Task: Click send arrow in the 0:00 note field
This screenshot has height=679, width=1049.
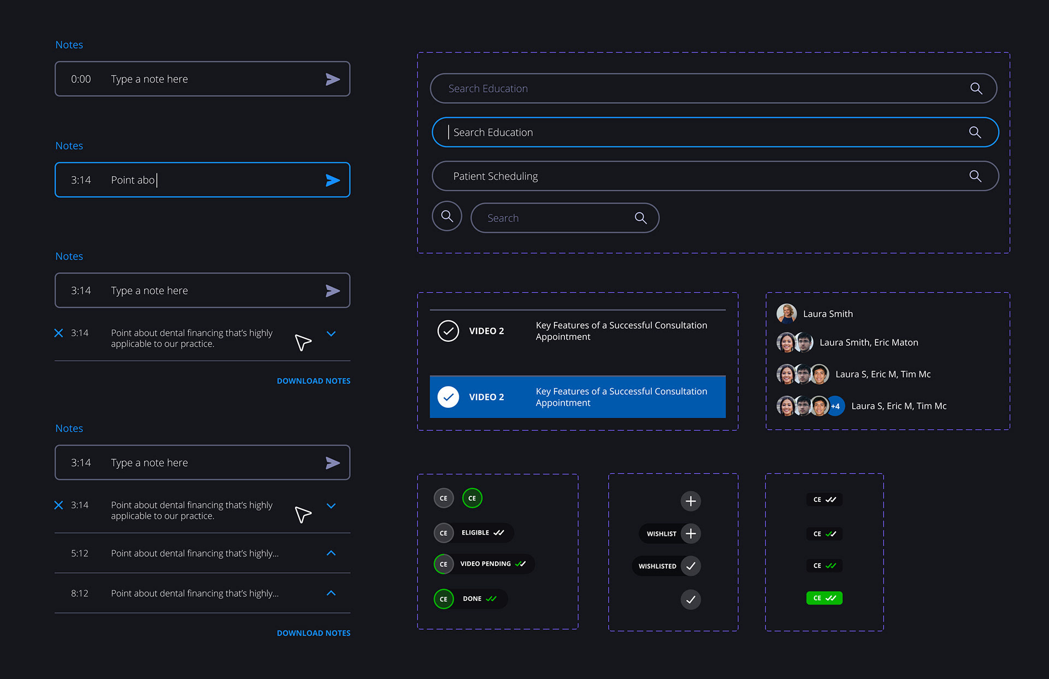Action: pyautogui.click(x=332, y=79)
